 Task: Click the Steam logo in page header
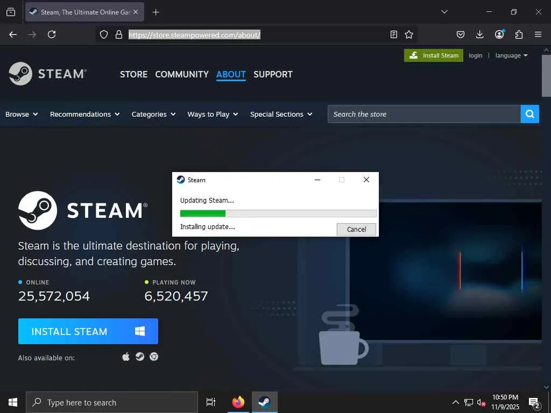[47, 74]
